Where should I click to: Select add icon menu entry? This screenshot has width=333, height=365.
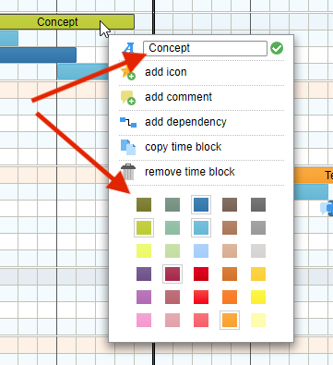pyautogui.click(x=166, y=72)
